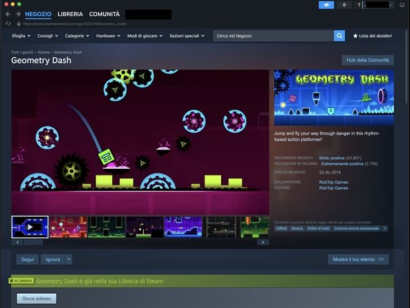Select the black level screenshot thumbnail
This screenshot has width=410, height=308.
tap(222, 227)
